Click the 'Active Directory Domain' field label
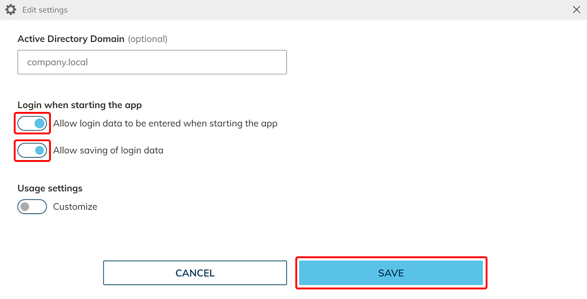 click(x=71, y=39)
